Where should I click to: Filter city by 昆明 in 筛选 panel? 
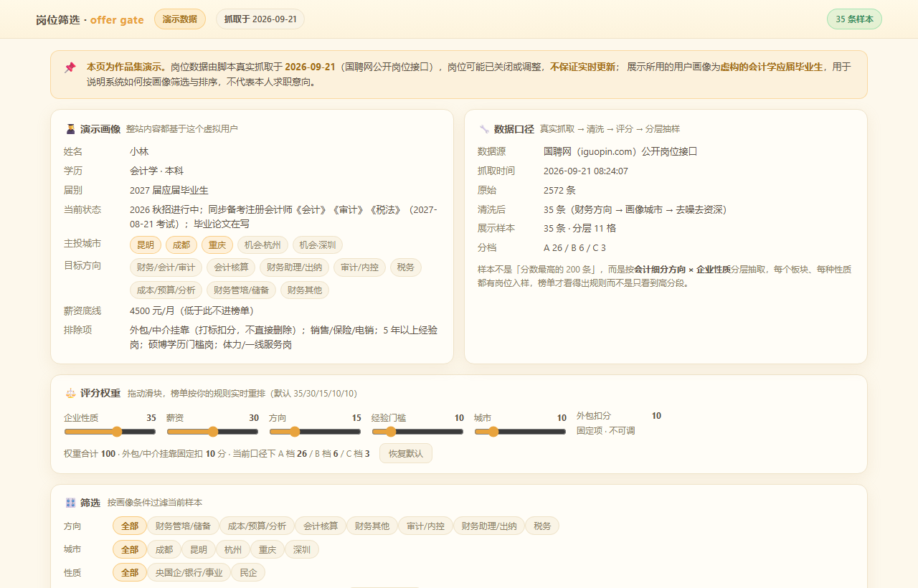199,549
